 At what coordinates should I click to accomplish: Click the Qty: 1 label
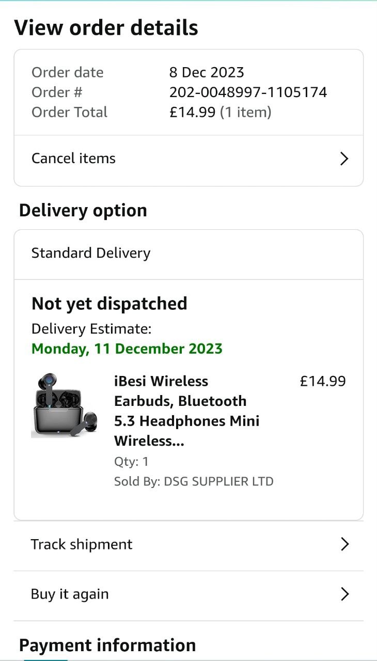point(131,462)
